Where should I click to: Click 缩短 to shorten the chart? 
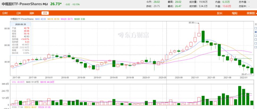click(235, 13)
